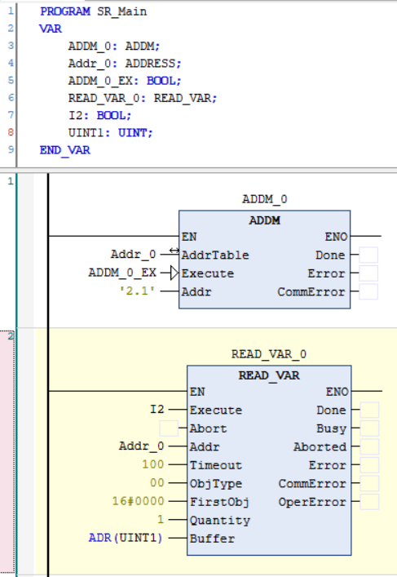
Task: Click the ObjType pin of the READ_VAR block
Action: point(216,484)
